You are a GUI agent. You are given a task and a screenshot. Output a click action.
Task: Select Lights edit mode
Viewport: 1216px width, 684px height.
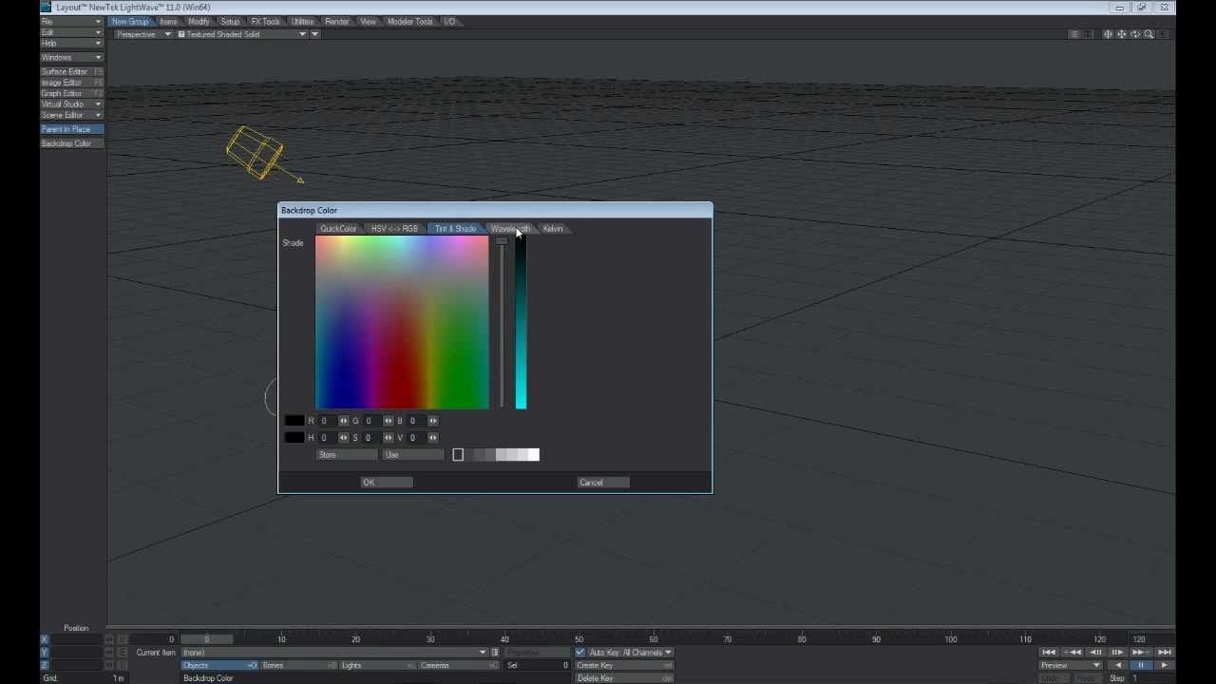click(377, 665)
